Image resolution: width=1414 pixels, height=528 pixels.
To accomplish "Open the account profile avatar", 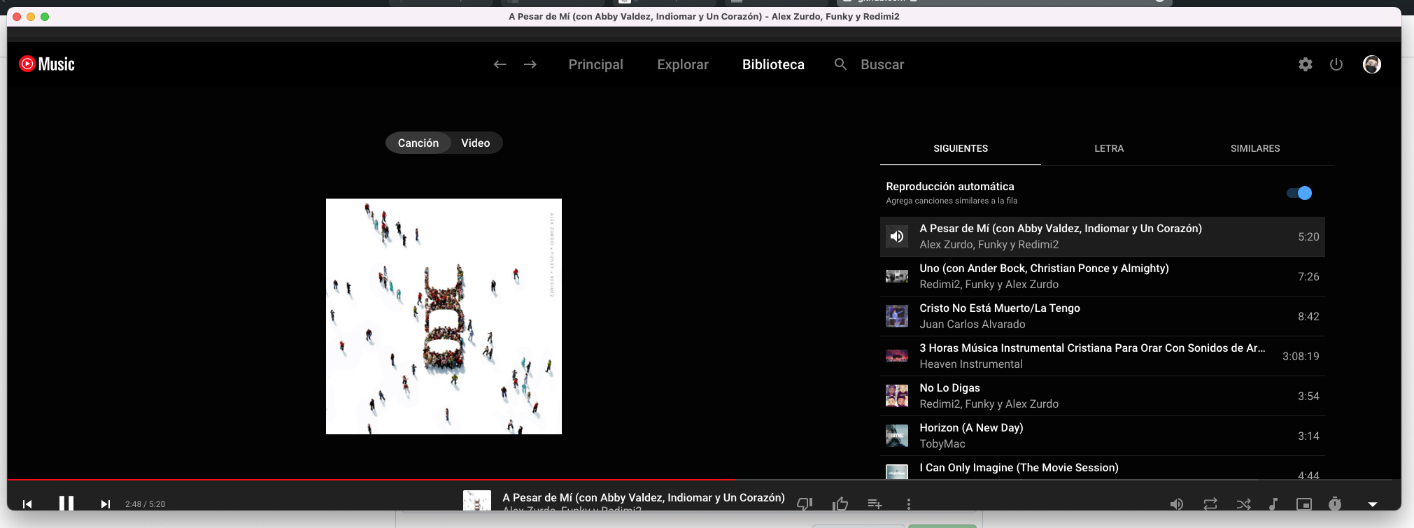I will coord(1372,64).
